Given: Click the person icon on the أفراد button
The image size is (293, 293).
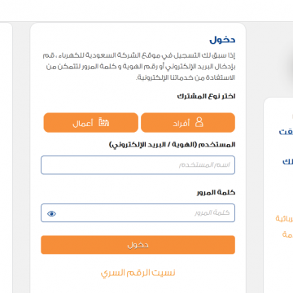Looking at the screenshot, I should click(199, 122).
